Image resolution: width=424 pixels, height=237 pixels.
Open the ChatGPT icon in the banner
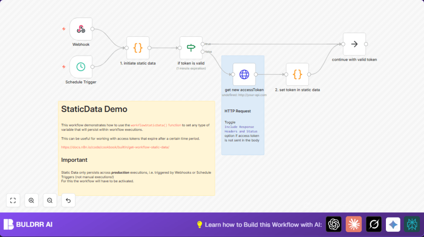[334, 224]
